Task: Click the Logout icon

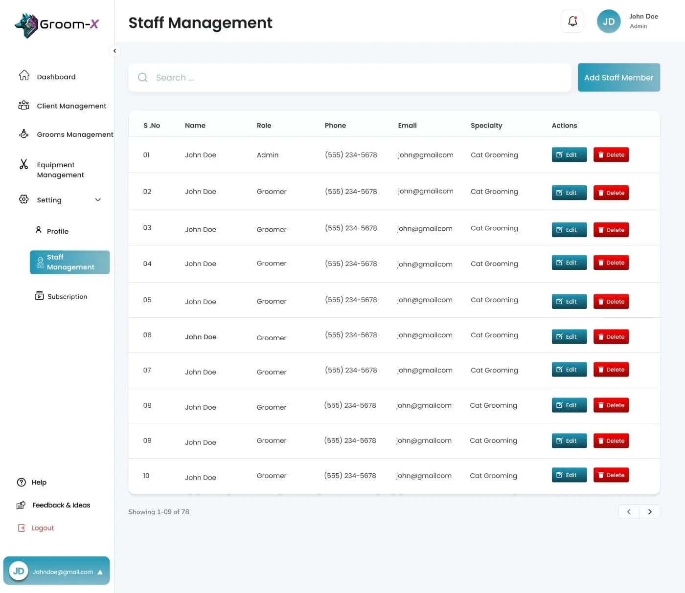Action: pos(22,528)
